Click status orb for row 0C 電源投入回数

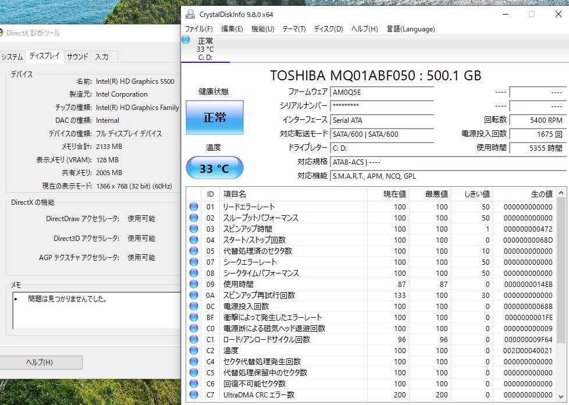[x=194, y=306]
